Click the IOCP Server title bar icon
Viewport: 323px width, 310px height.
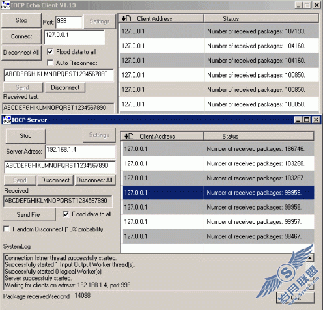pos(7,120)
